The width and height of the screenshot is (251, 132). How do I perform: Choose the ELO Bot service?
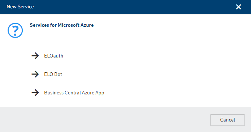(53, 74)
